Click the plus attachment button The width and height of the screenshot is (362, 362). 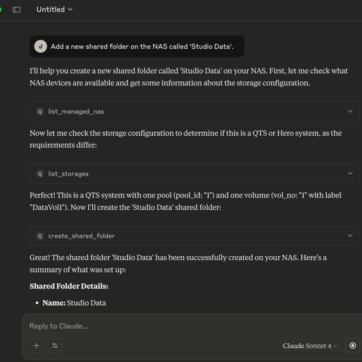coord(36,346)
